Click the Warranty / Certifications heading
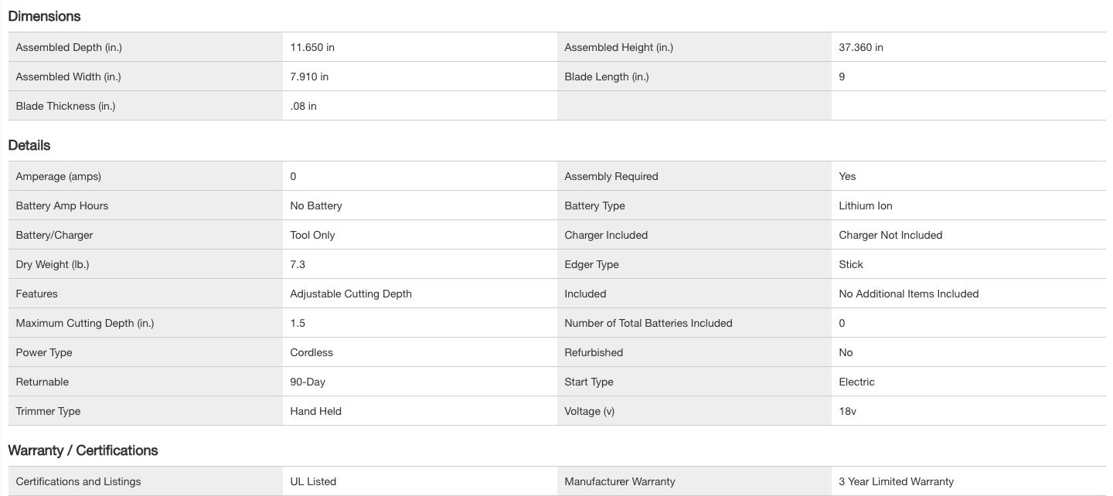 (x=83, y=450)
